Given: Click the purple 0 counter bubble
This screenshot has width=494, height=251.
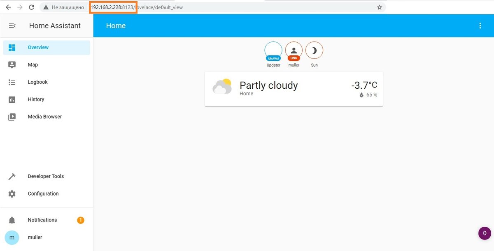Looking at the screenshot, I should click(x=485, y=233).
